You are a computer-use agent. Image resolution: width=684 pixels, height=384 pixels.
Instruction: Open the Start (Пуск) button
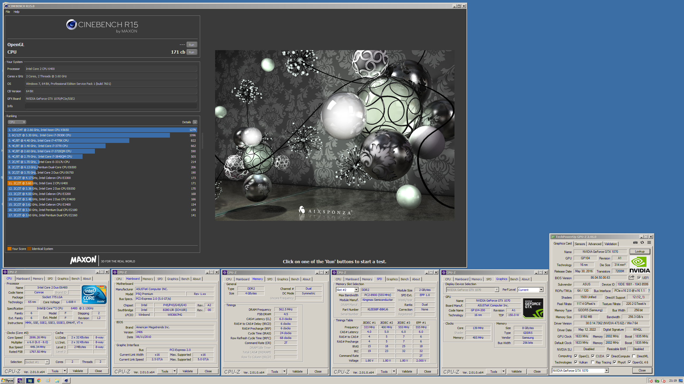(x=7, y=381)
